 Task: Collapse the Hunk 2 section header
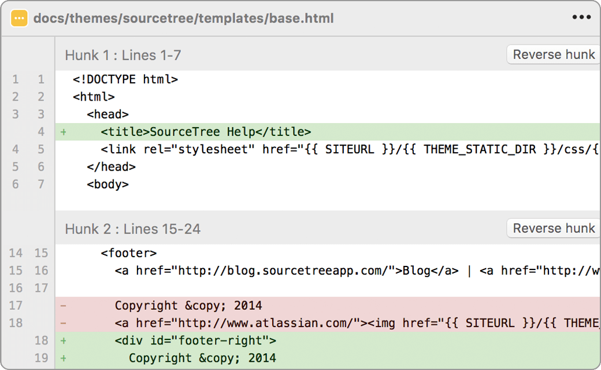click(131, 228)
